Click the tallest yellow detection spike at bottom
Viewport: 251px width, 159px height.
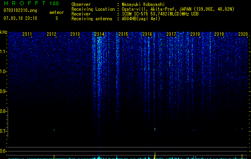tap(155, 155)
